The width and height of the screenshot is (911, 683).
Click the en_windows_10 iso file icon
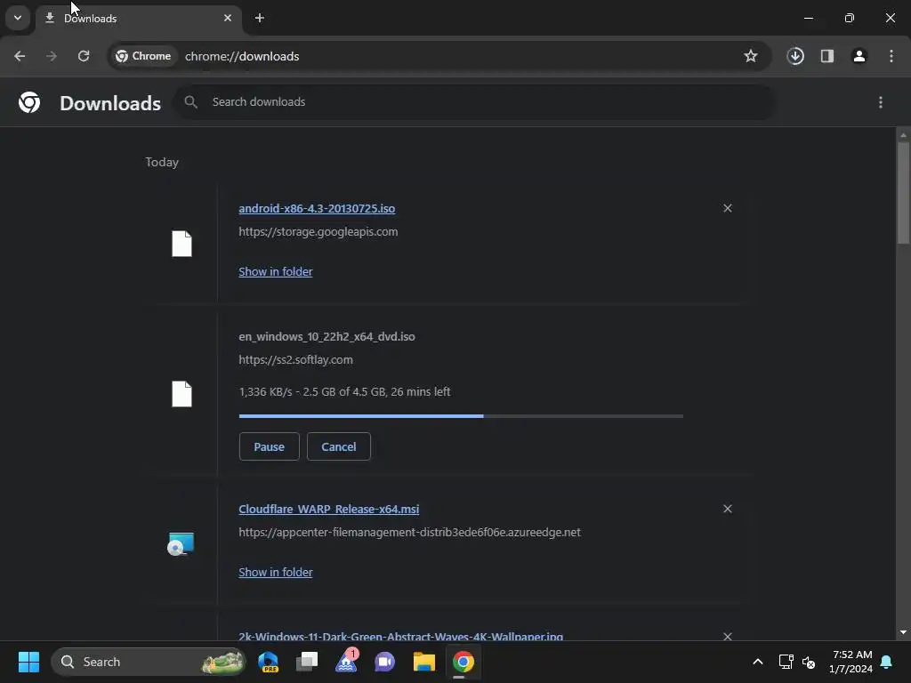click(x=181, y=394)
